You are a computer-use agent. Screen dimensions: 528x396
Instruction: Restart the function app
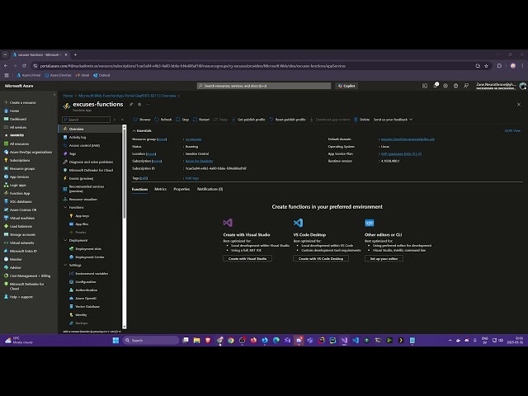pos(201,120)
